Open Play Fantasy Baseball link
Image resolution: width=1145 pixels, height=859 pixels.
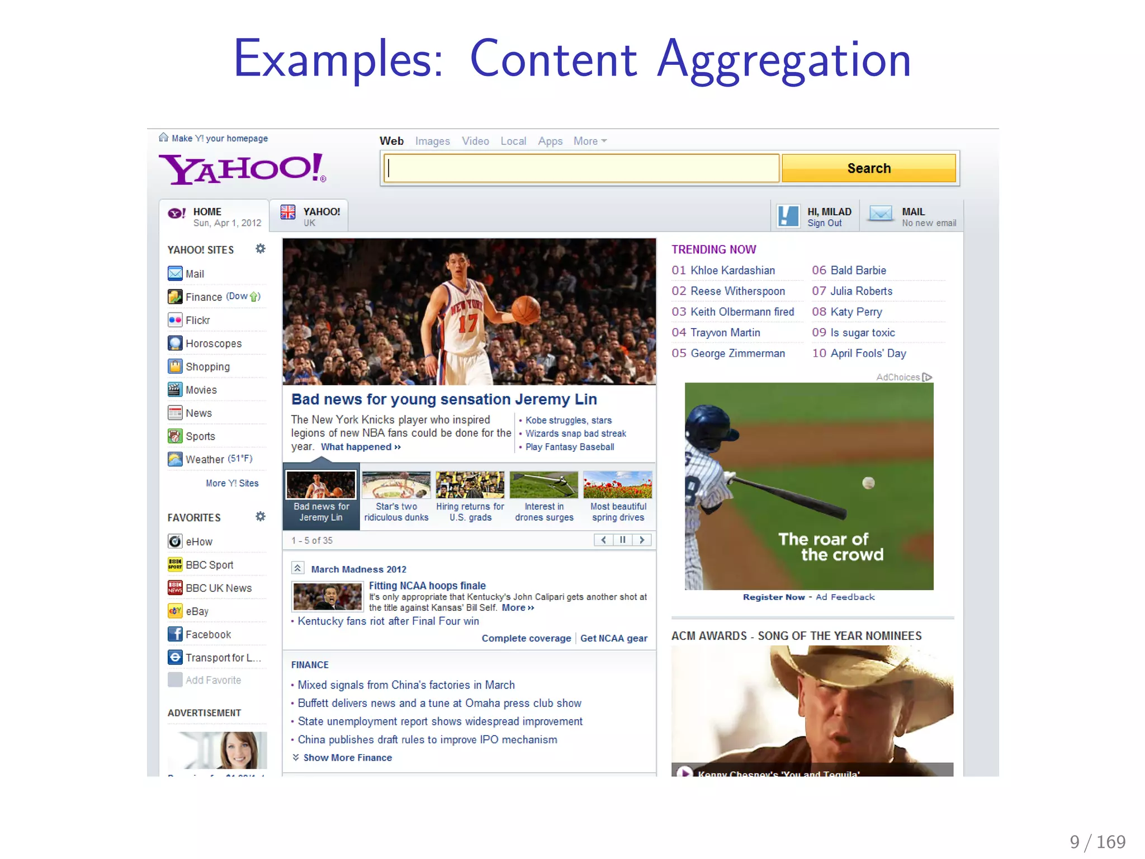(x=570, y=447)
